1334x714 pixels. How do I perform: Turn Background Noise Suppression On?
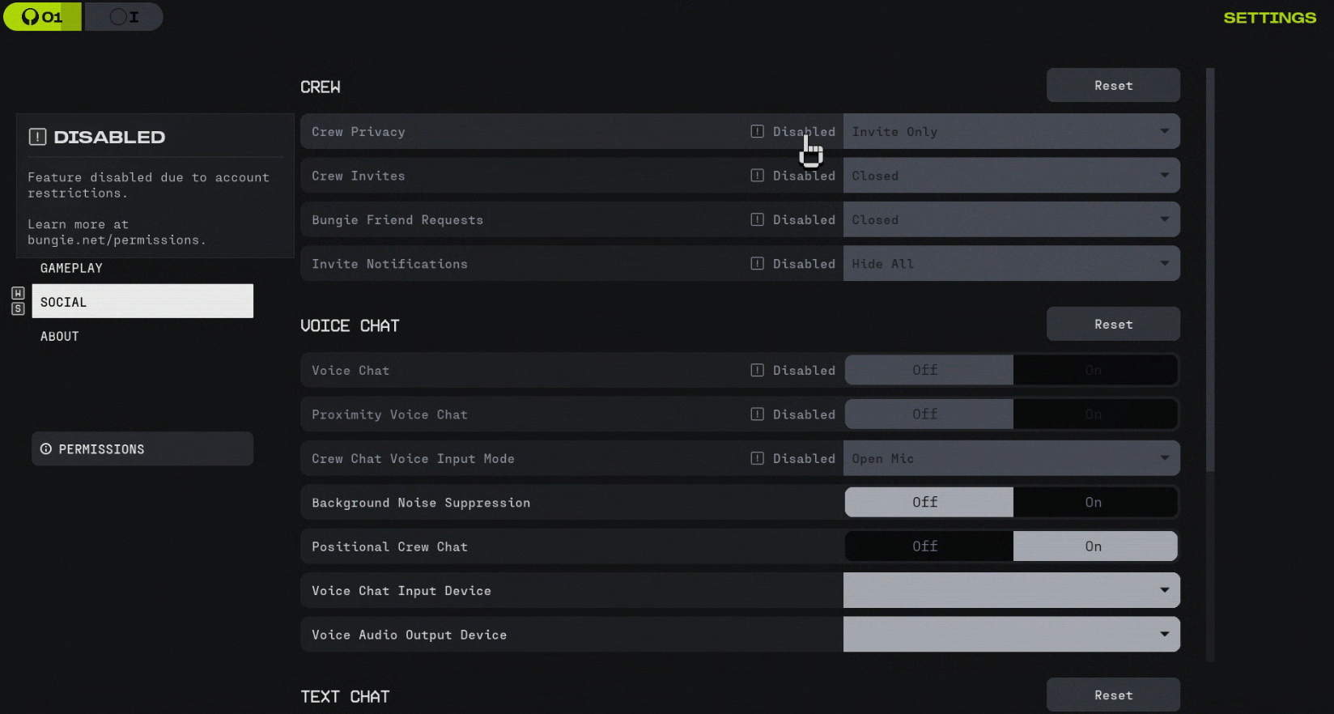pos(1094,503)
